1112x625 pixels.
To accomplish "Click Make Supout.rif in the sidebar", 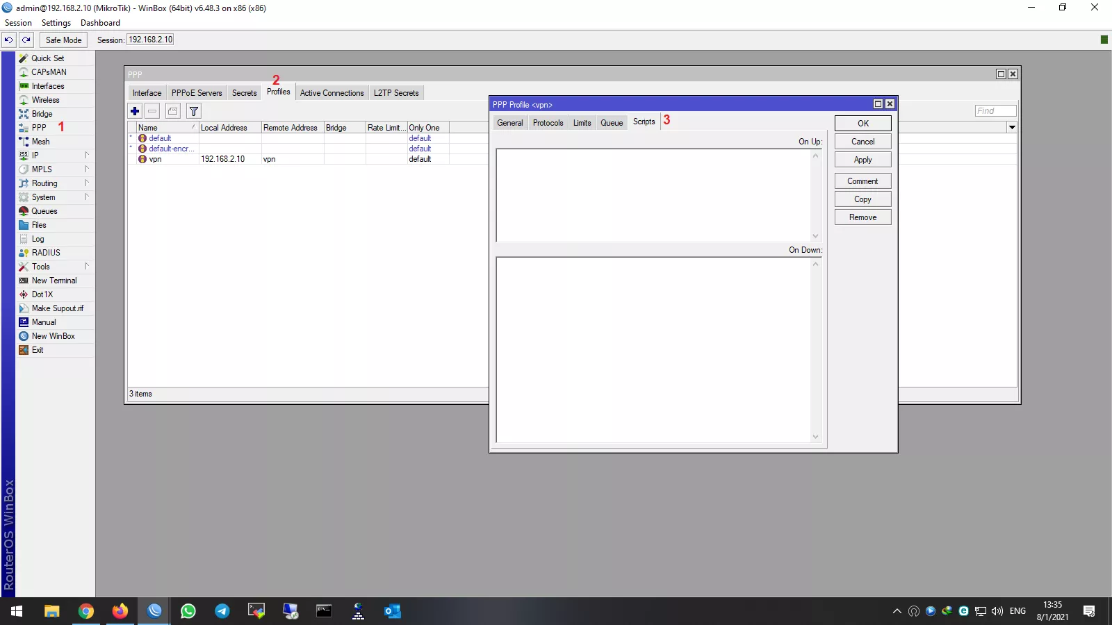I will (x=57, y=308).
